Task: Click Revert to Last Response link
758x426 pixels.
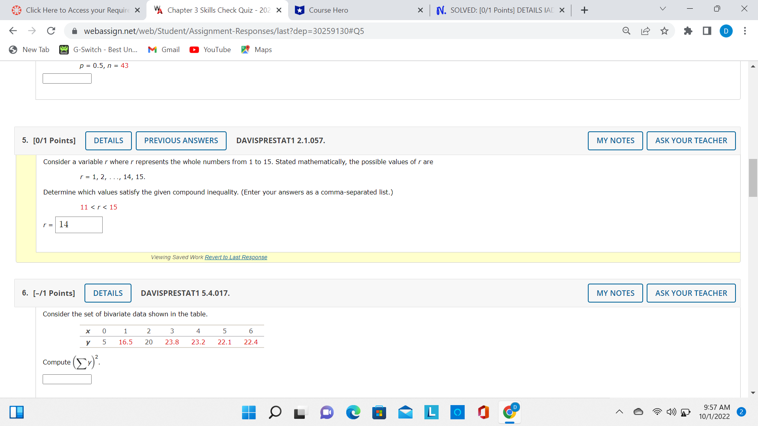Action: tap(236, 257)
